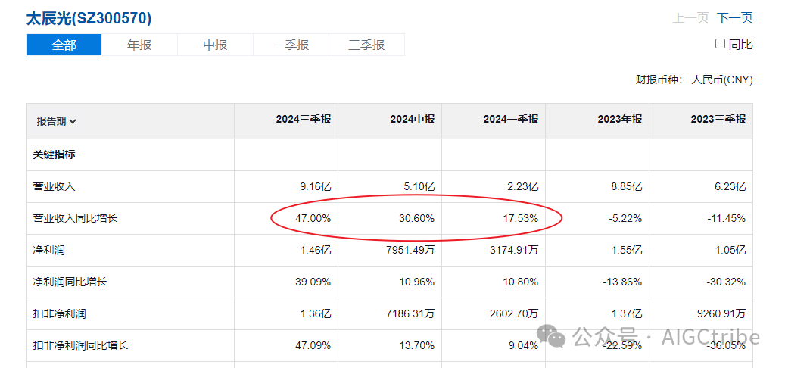
Task: Click the 财报币种 人民币(CNY) label
Action: click(x=694, y=79)
